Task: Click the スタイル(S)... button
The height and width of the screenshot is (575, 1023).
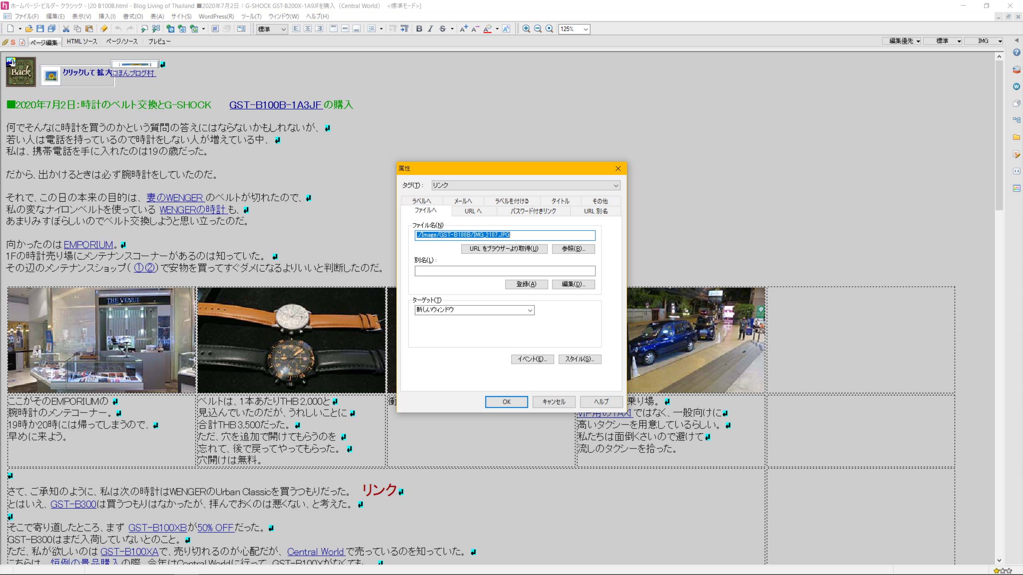Action: tap(580, 359)
